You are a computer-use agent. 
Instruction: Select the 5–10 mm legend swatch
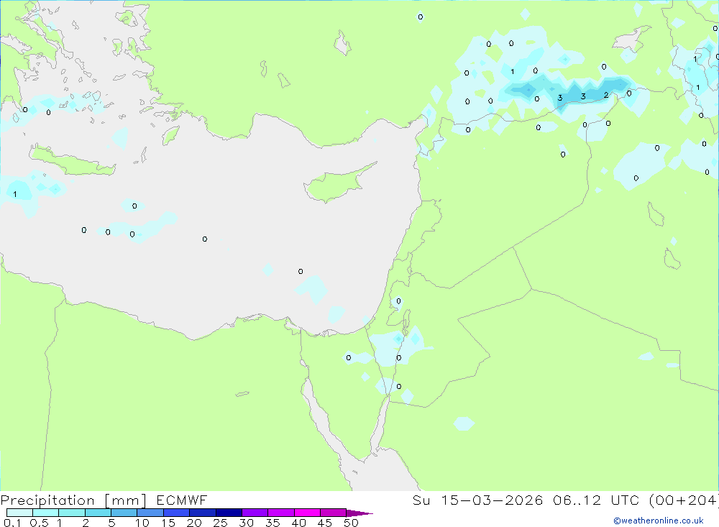[x=124, y=513]
